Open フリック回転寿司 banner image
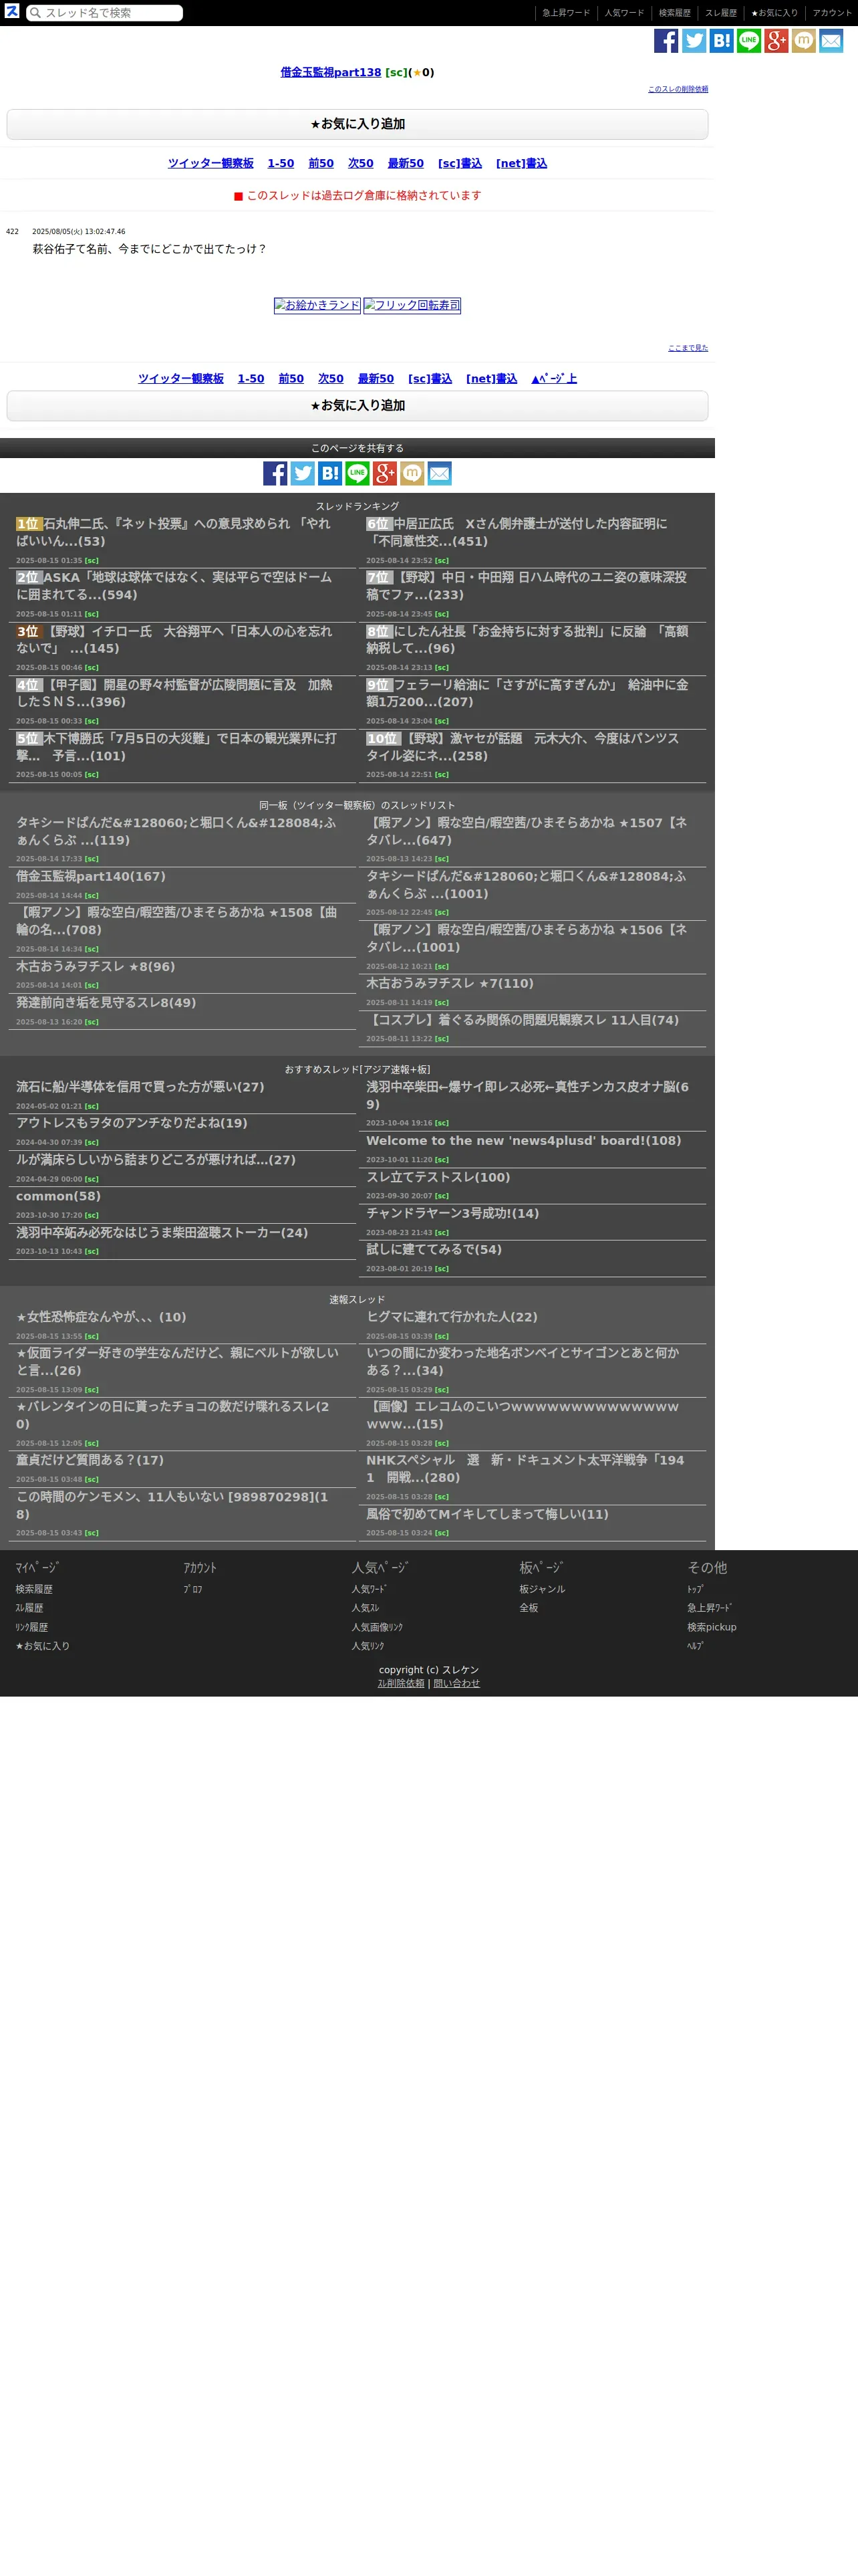Screen dimensions: 858x2576 point(412,305)
